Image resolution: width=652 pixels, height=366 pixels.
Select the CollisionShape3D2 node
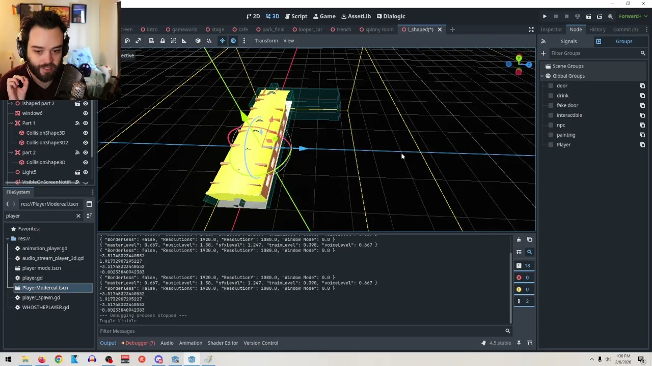tap(47, 143)
